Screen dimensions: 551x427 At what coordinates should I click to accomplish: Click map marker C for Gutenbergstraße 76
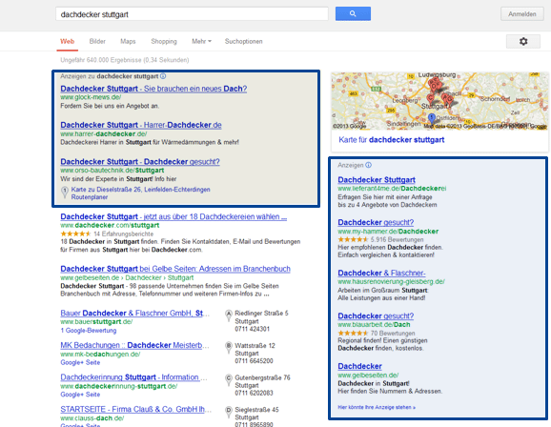coord(229,379)
